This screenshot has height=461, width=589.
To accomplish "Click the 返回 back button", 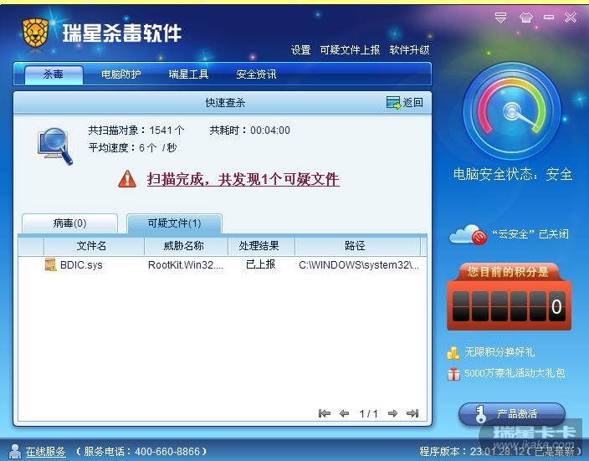I will (405, 103).
